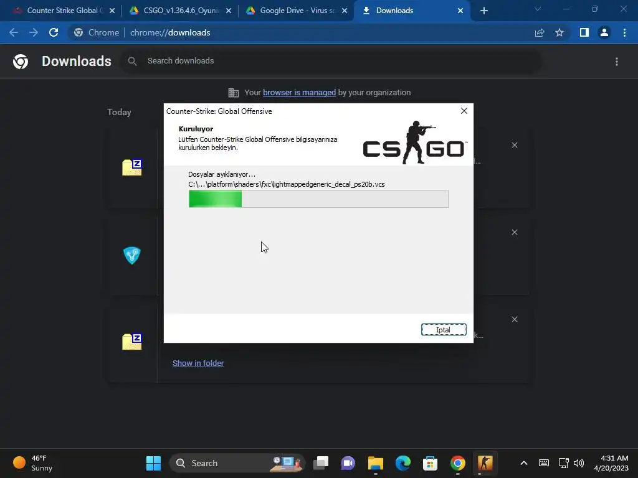This screenshot has height=478, width=638.
Task: Click the "Today" heading
Action: point(119,112)
